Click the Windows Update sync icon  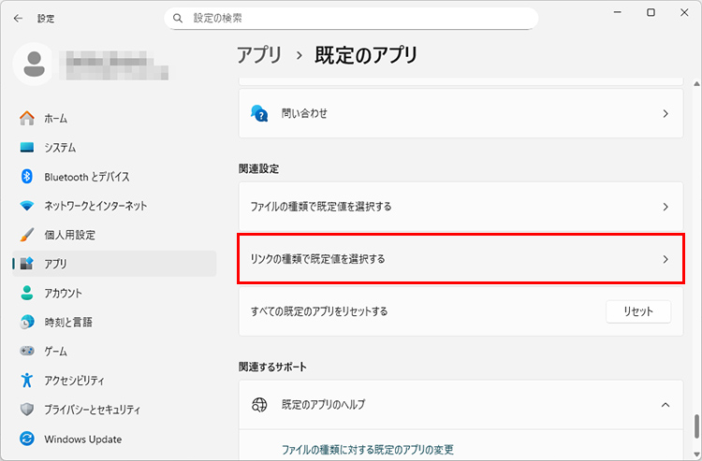(x=27, y=439)
